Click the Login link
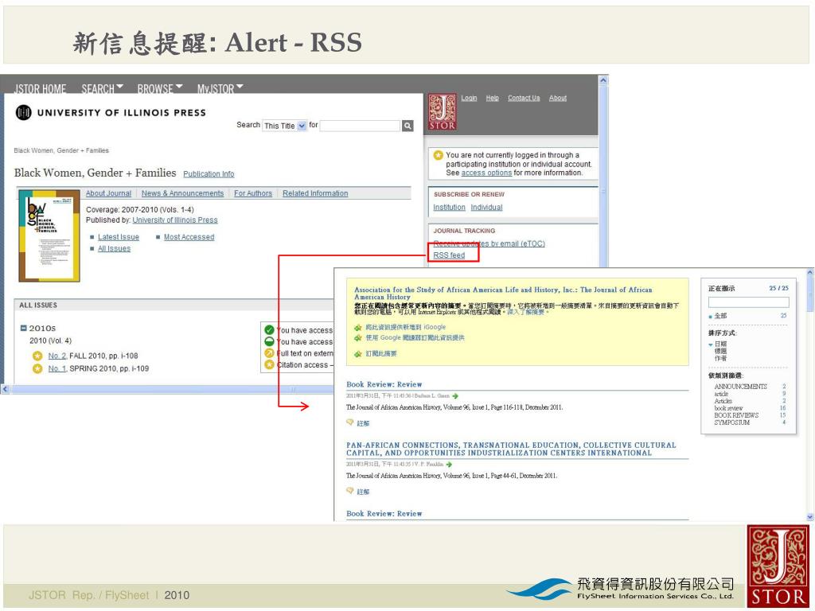 [x=469, y=98]
